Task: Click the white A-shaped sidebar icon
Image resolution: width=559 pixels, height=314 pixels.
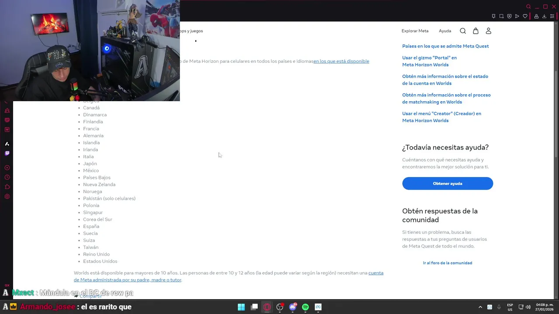Action: 7,143
